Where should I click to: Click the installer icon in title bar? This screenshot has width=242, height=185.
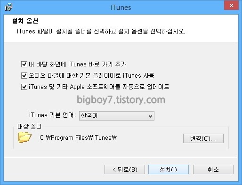(9, 7)
